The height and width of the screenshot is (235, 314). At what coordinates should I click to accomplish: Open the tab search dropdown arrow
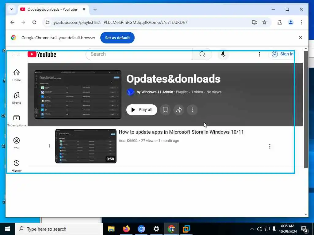pos(12,9)
